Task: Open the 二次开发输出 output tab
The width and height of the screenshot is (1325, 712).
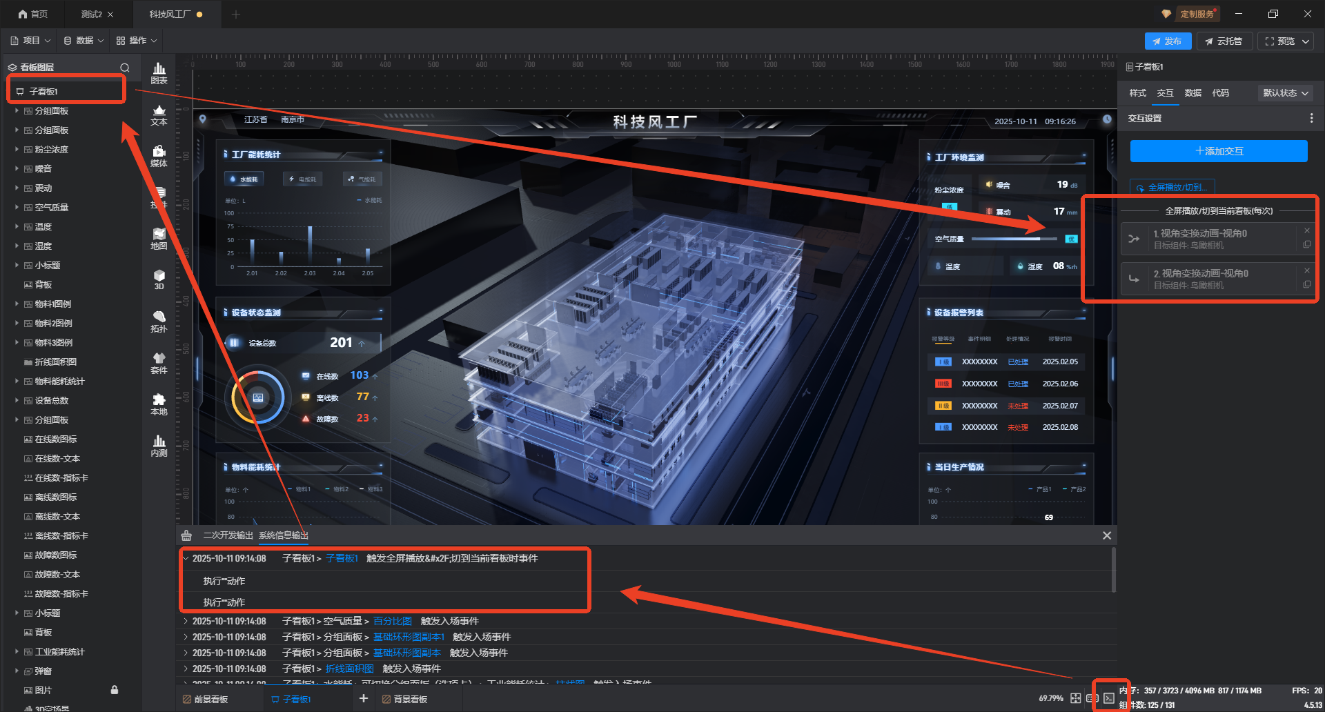Action: [x=228, y=535]
